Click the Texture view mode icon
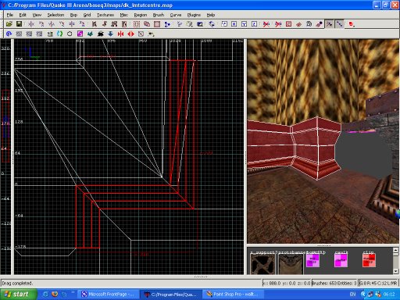Image resolution: width=400 pixels, height=300 pixels. tap(189, 24)
